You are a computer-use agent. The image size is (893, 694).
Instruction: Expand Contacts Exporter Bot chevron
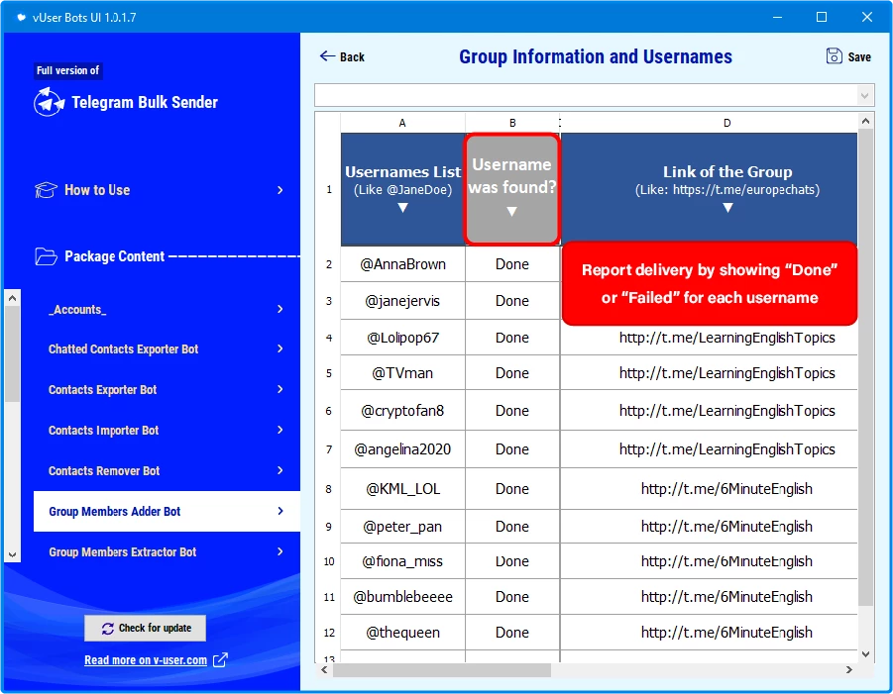pyautogui.click(x=280, y=389)
